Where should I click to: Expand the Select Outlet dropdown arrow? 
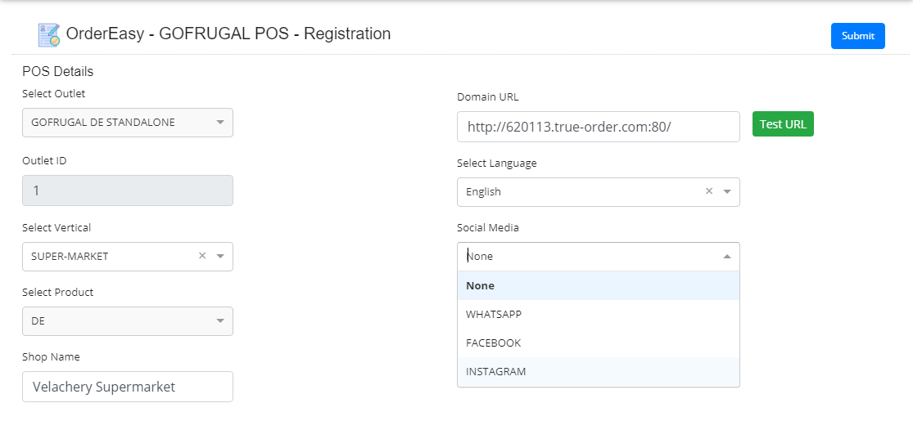[220, 123]
